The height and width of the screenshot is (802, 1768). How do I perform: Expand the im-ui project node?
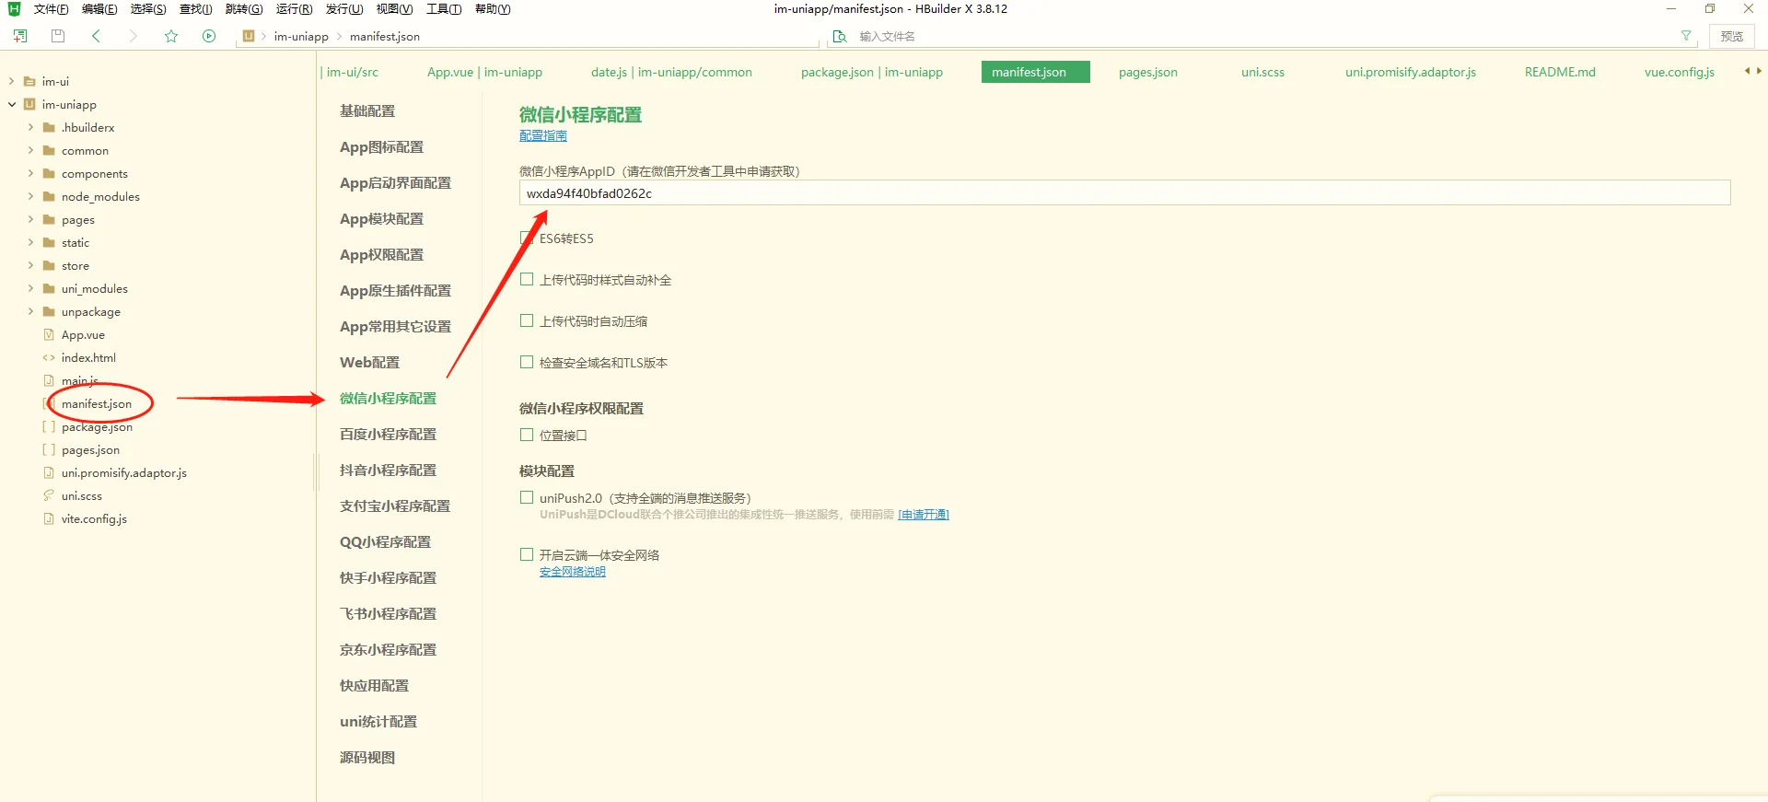11,81
